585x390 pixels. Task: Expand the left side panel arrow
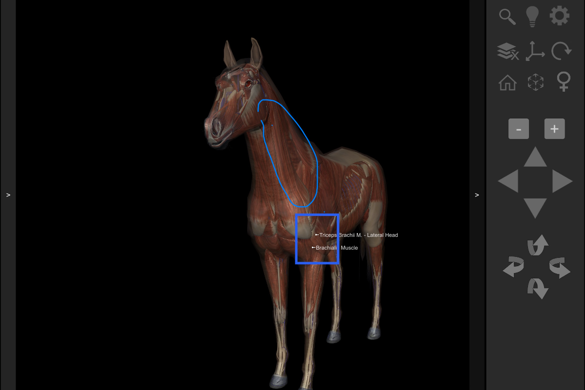(8, 195)
